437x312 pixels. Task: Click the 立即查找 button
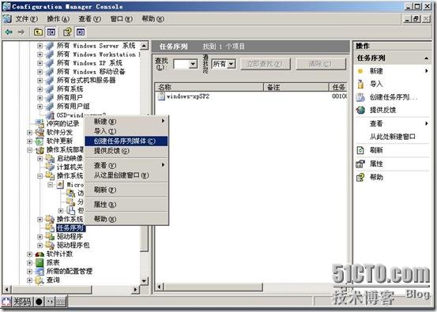(266, 64)
